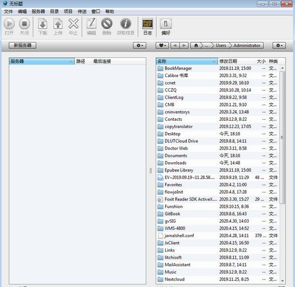Screen dimensions: 295x287
Task: Click the 编辑 edit pencil icon
Action: [x=91, y=24]
